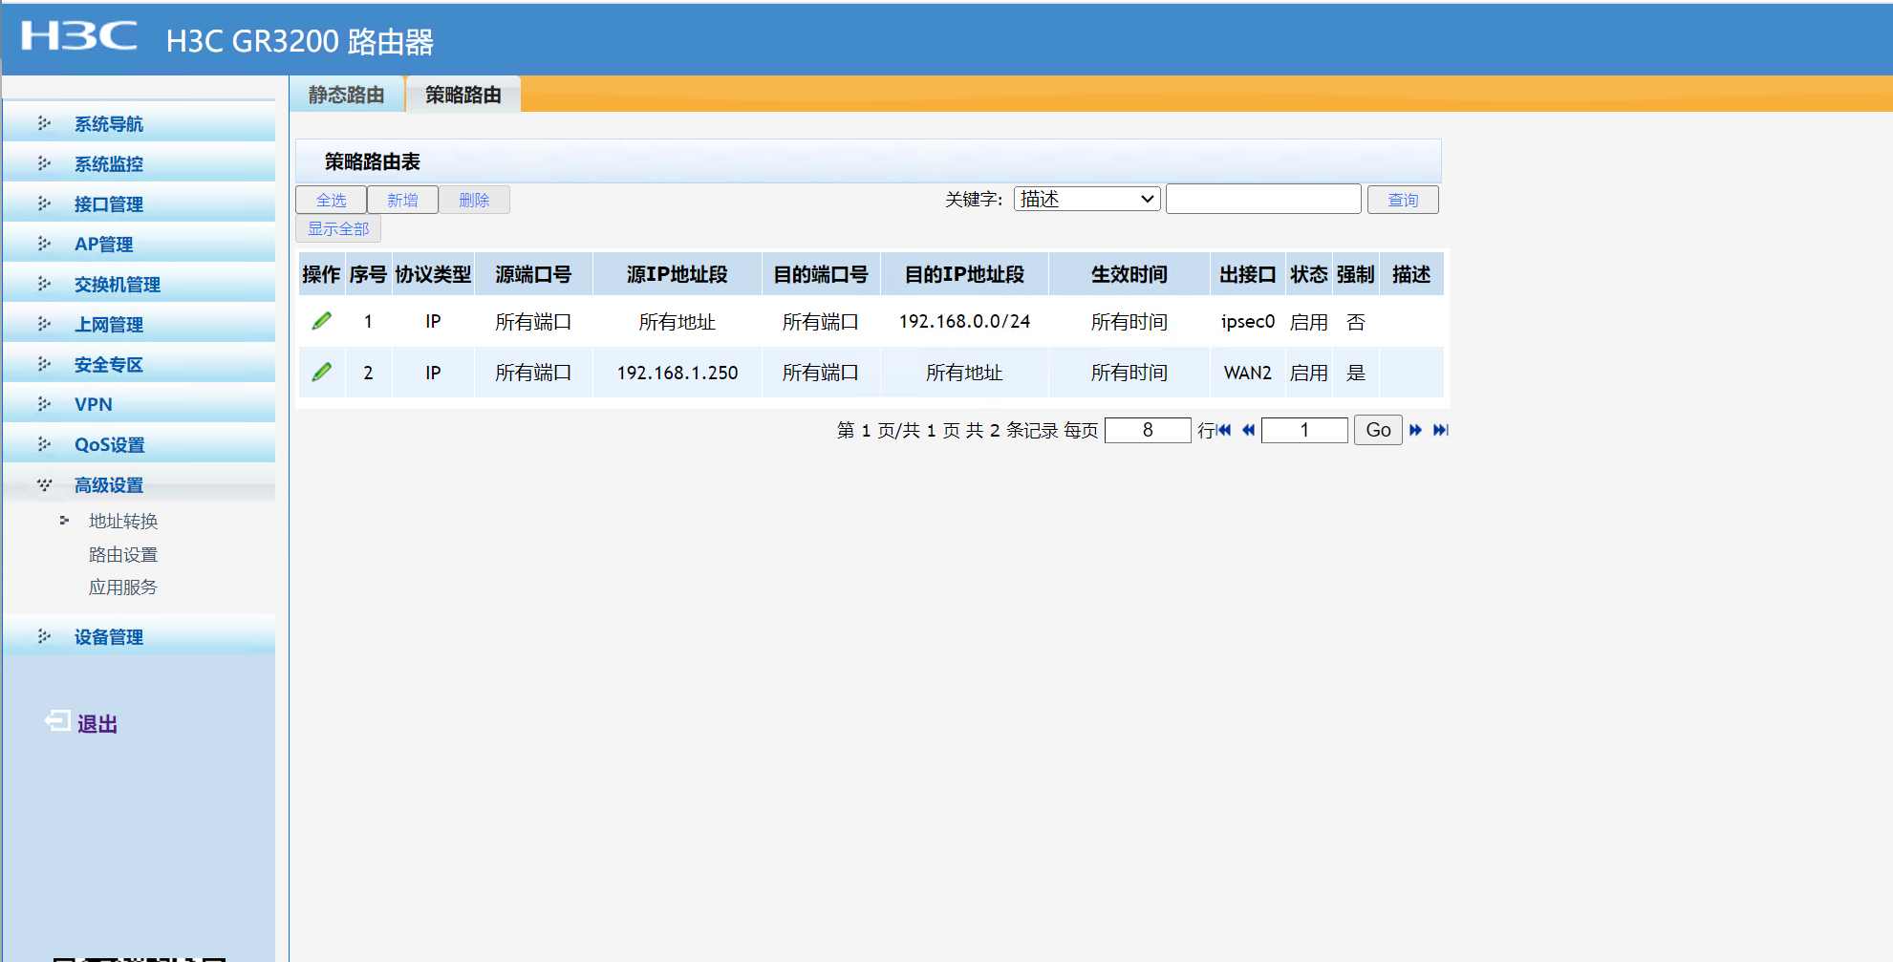Click the 高级设置 menu label
Image resolution: width=1893 pixels, height=962 pixels.
tap(109, 485)
